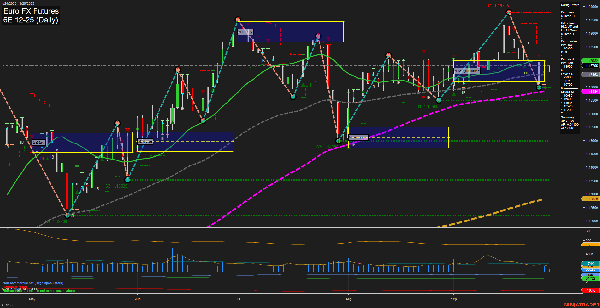Toggle the Non-commercial net legend entry
Image resolution: width=600 pixels, height=308 pixels.
(x=32, y=283)
